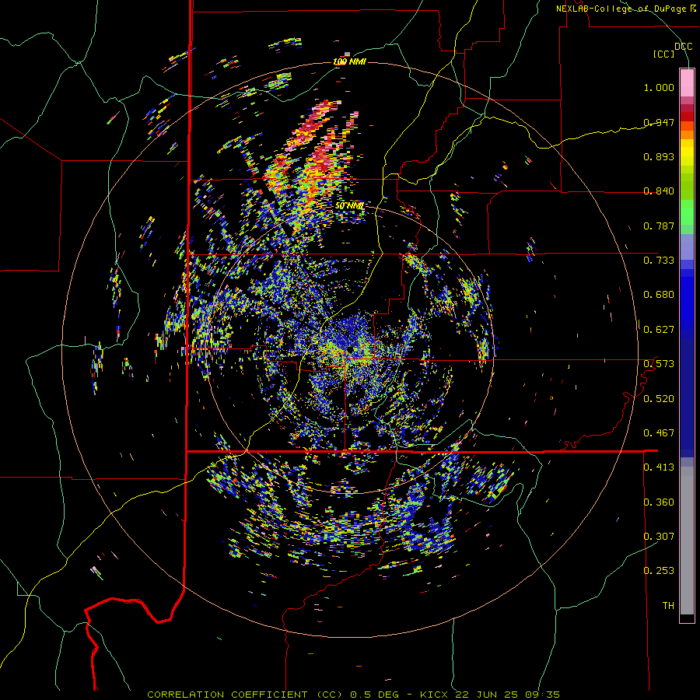Click the radar site at the center of the range rings
The width and height of the screenshot is (700, 700).
350,349
